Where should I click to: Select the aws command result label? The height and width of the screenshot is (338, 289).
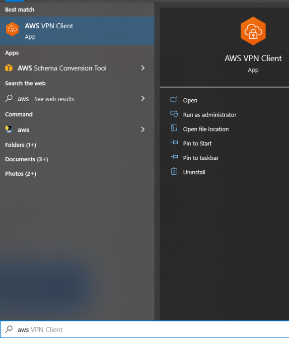(23, 130)
